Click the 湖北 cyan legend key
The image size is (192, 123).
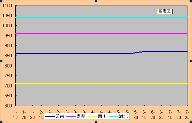pos(114,117)
